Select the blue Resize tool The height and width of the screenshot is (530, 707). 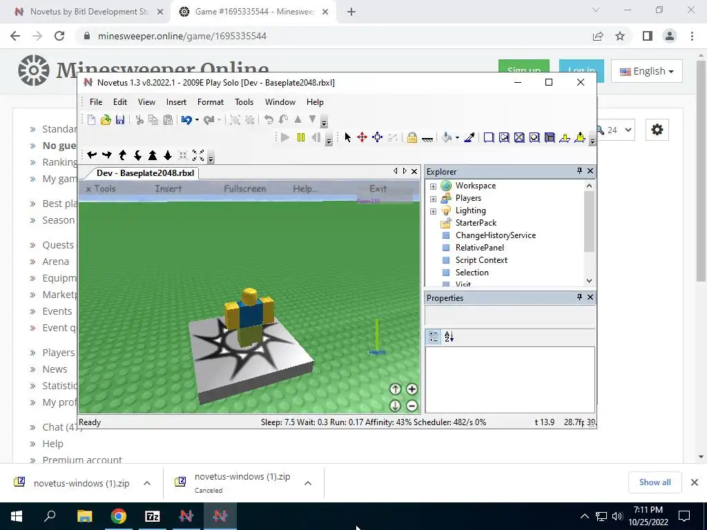tap(378, 137)
